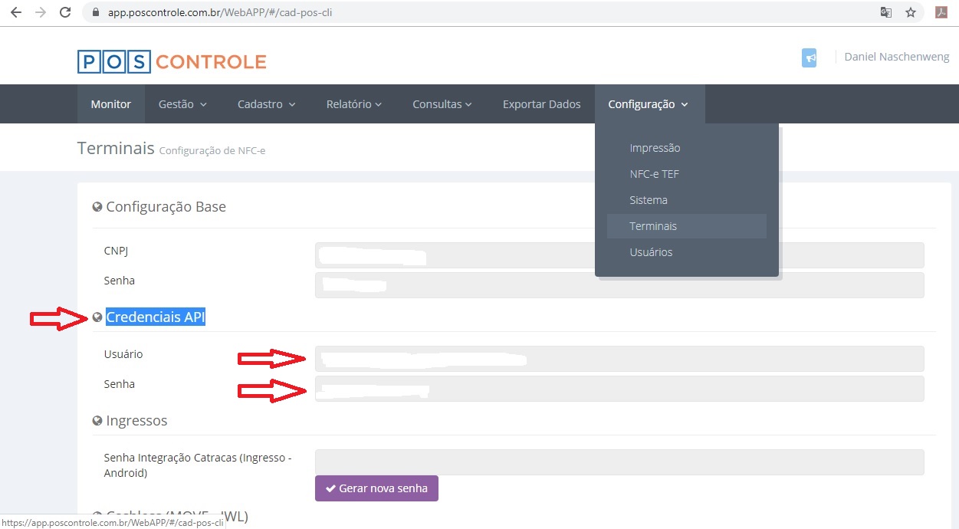Reload the page with the refresh icon
Image resolution: width=959 pixels, height=529 pixels.
click(x=65, y=12)
